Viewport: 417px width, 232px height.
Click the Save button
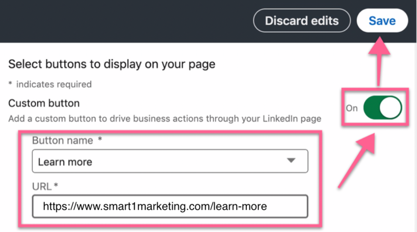[x=382, y=21]
